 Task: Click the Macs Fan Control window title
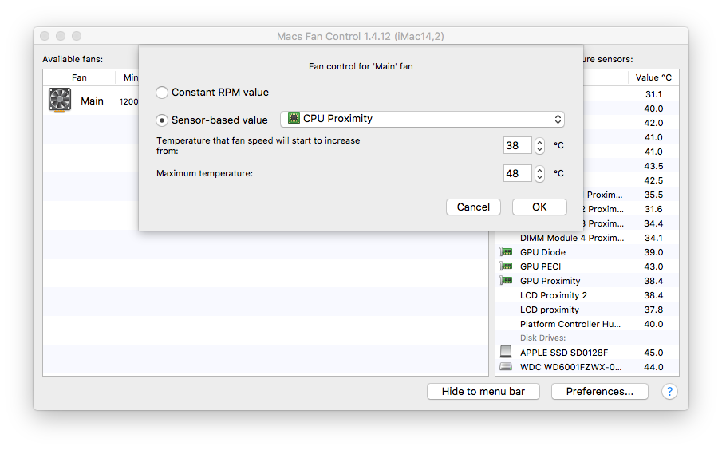pyautogui.click(x=361, y=36)
